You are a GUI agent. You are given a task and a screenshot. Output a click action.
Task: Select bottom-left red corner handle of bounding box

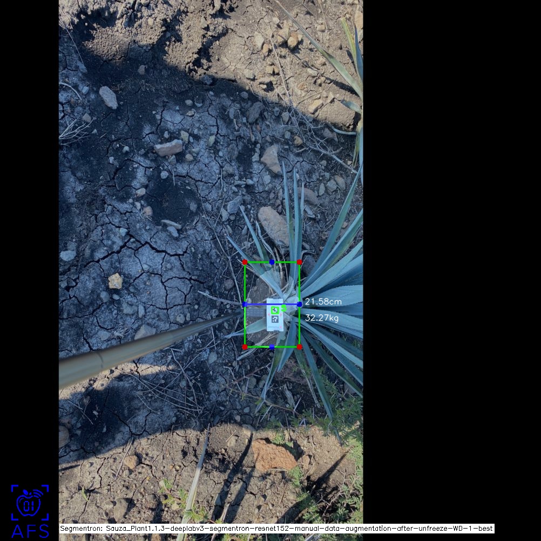click(245, 347)
